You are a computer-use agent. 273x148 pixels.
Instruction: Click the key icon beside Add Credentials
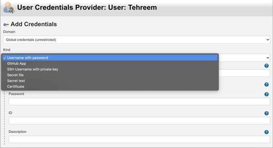point(6,24)
